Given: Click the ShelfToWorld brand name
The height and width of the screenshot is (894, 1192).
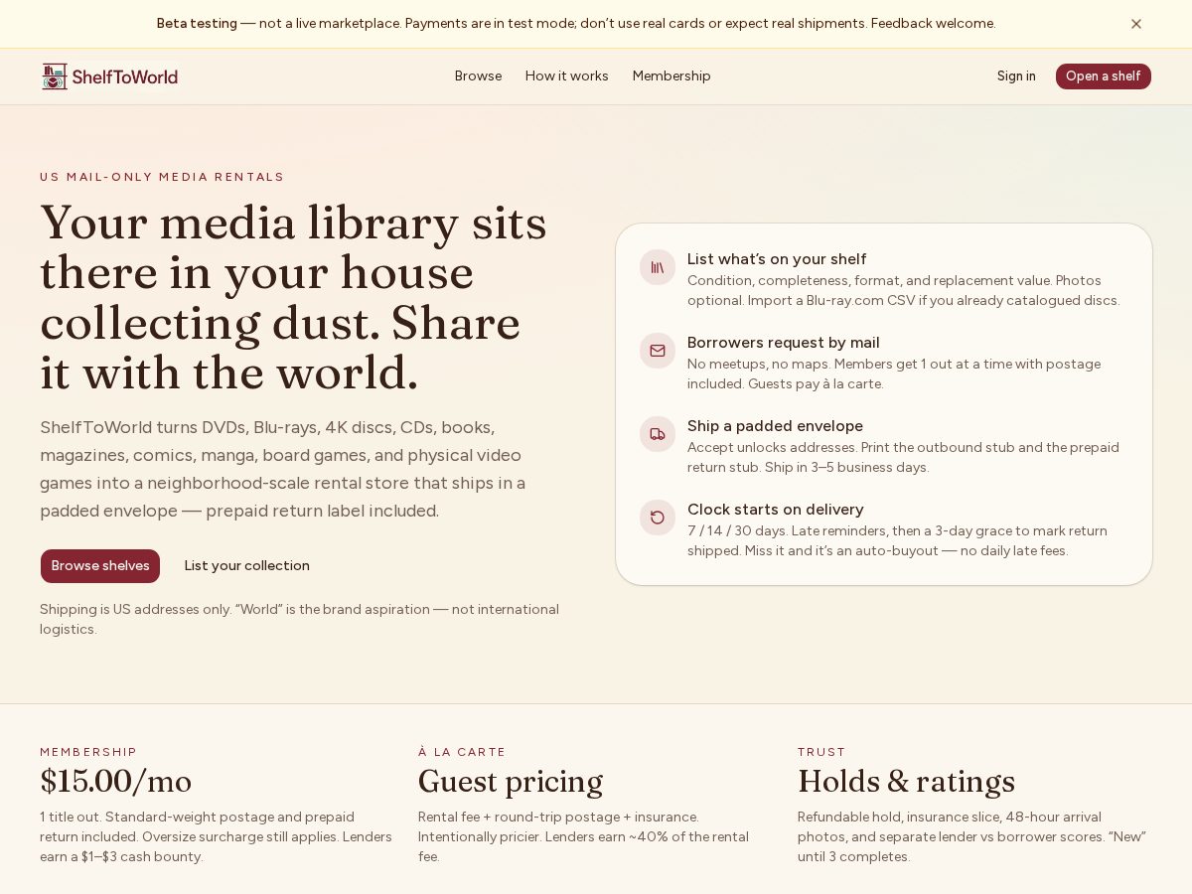Looking at the screenshot, I should (125, 76).
